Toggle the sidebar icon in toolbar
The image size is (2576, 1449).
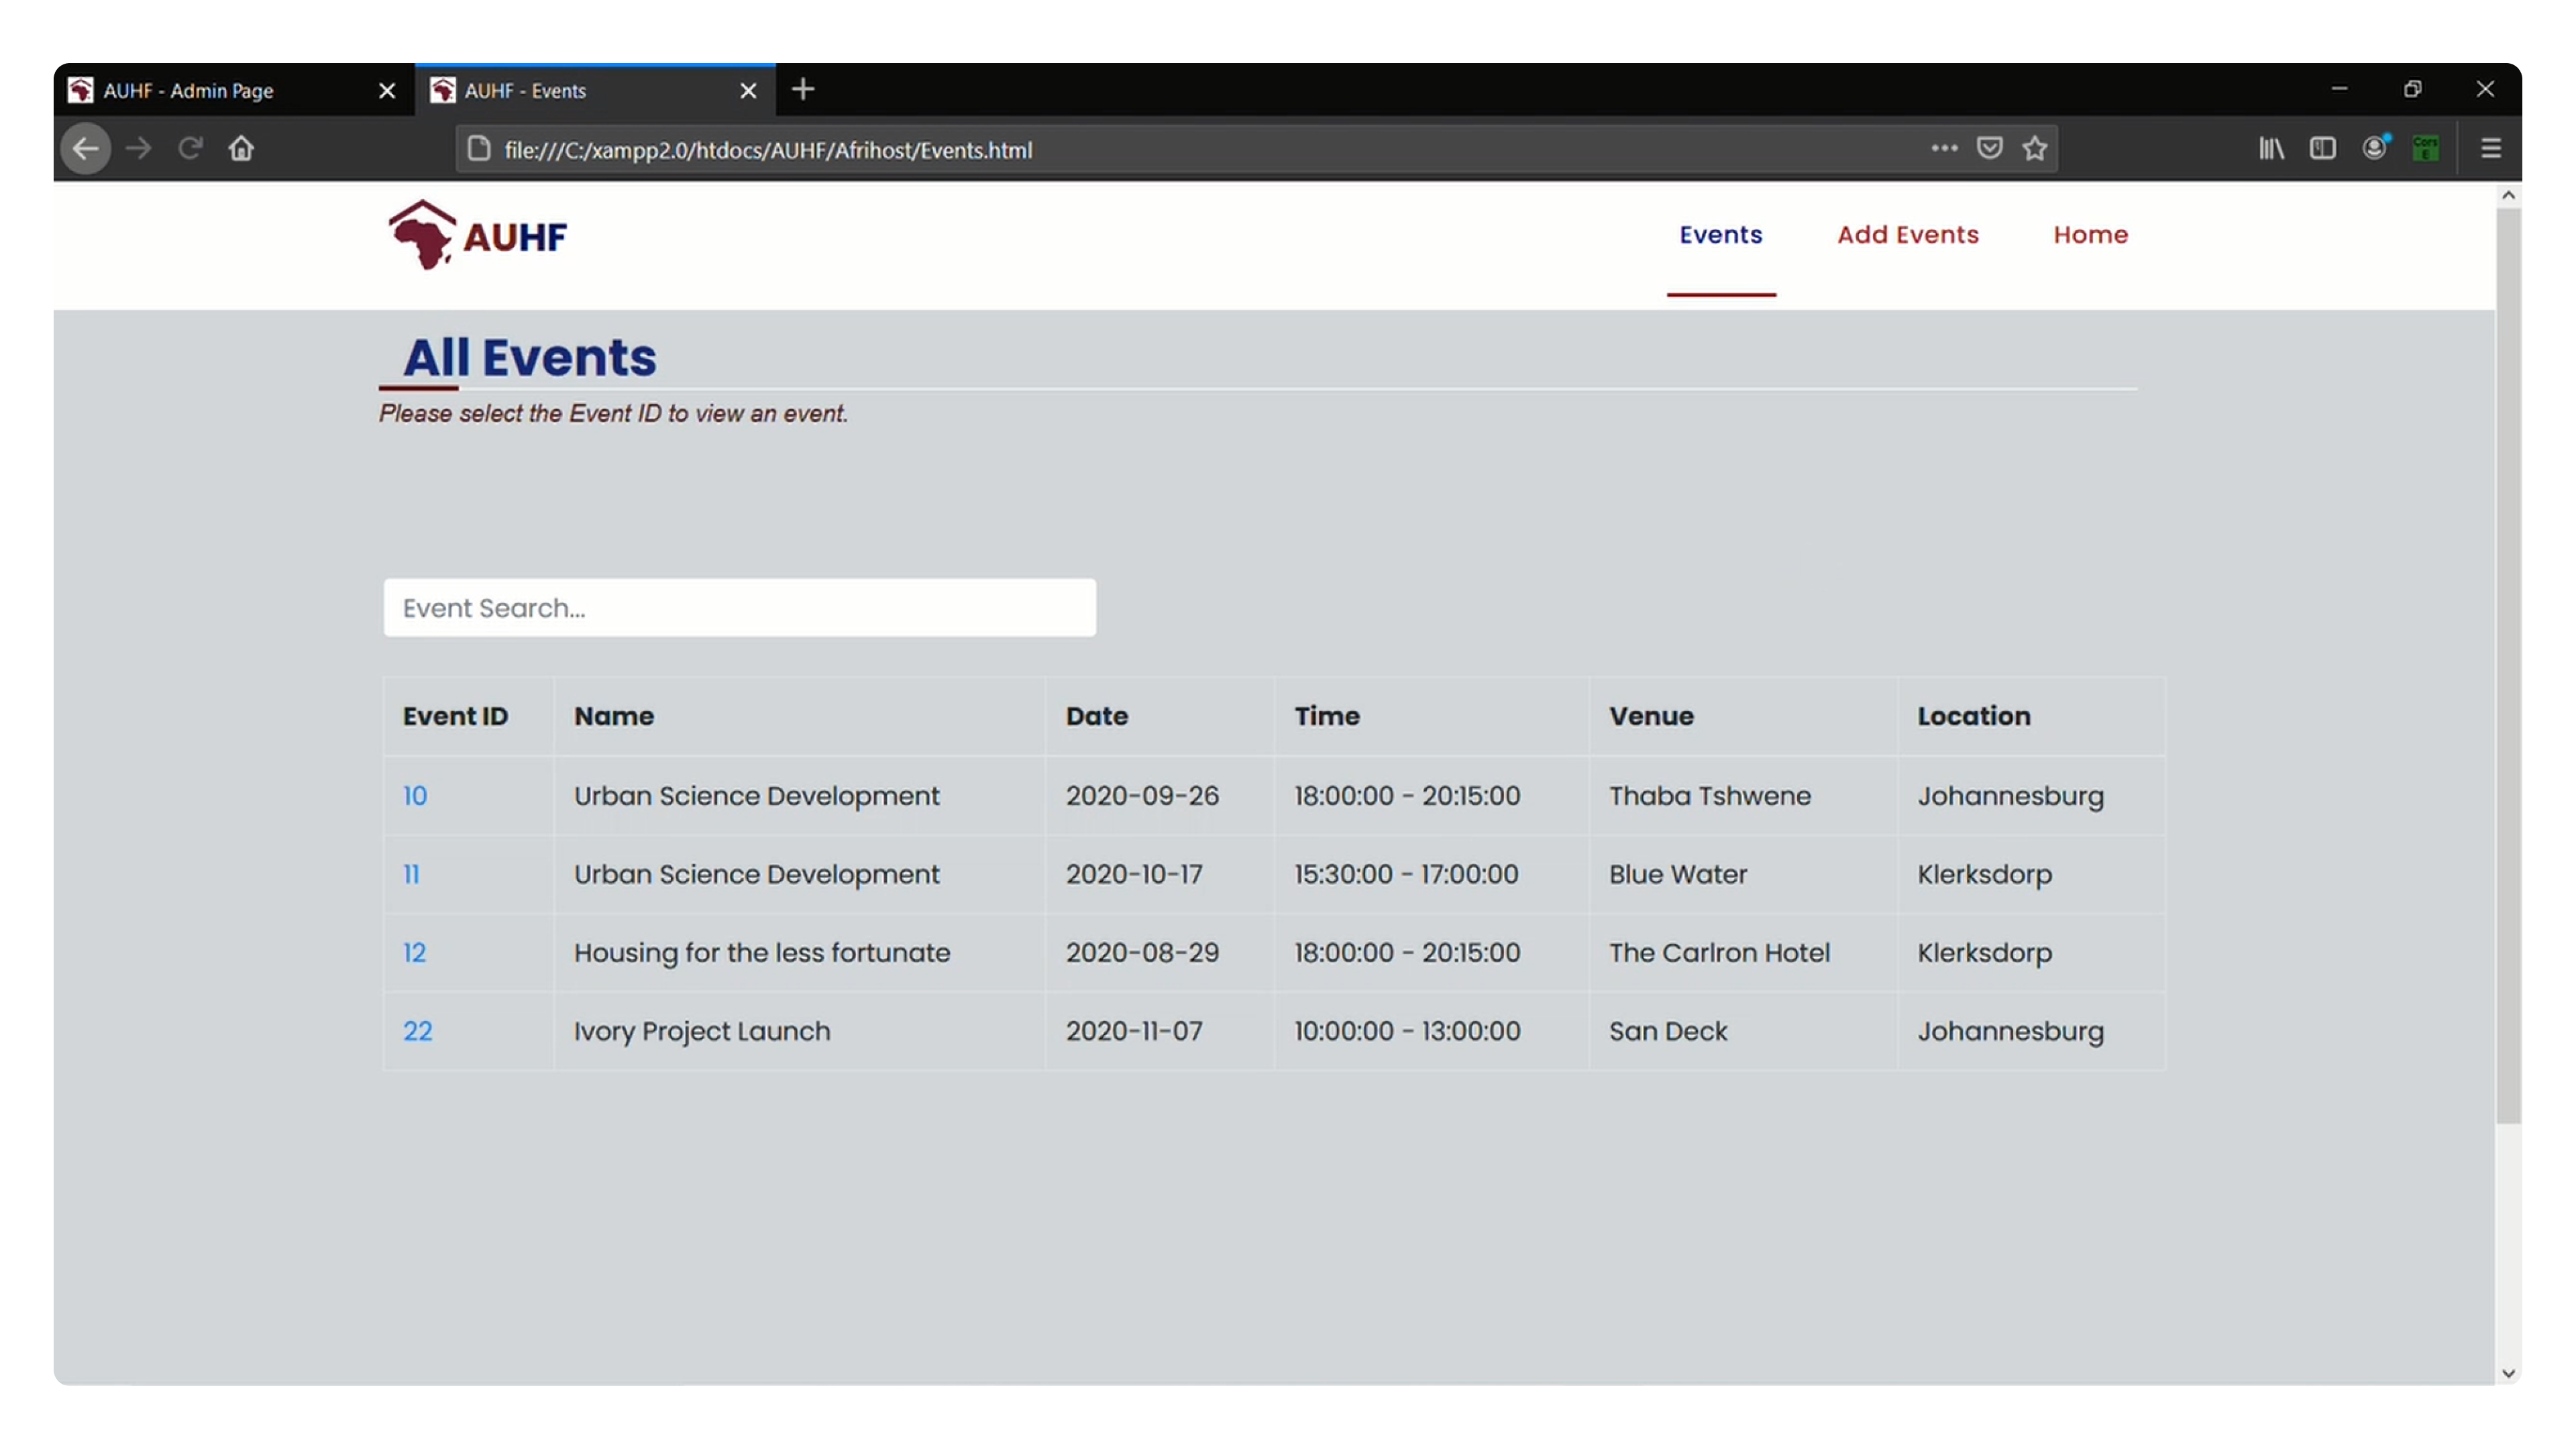[2323, 148]
